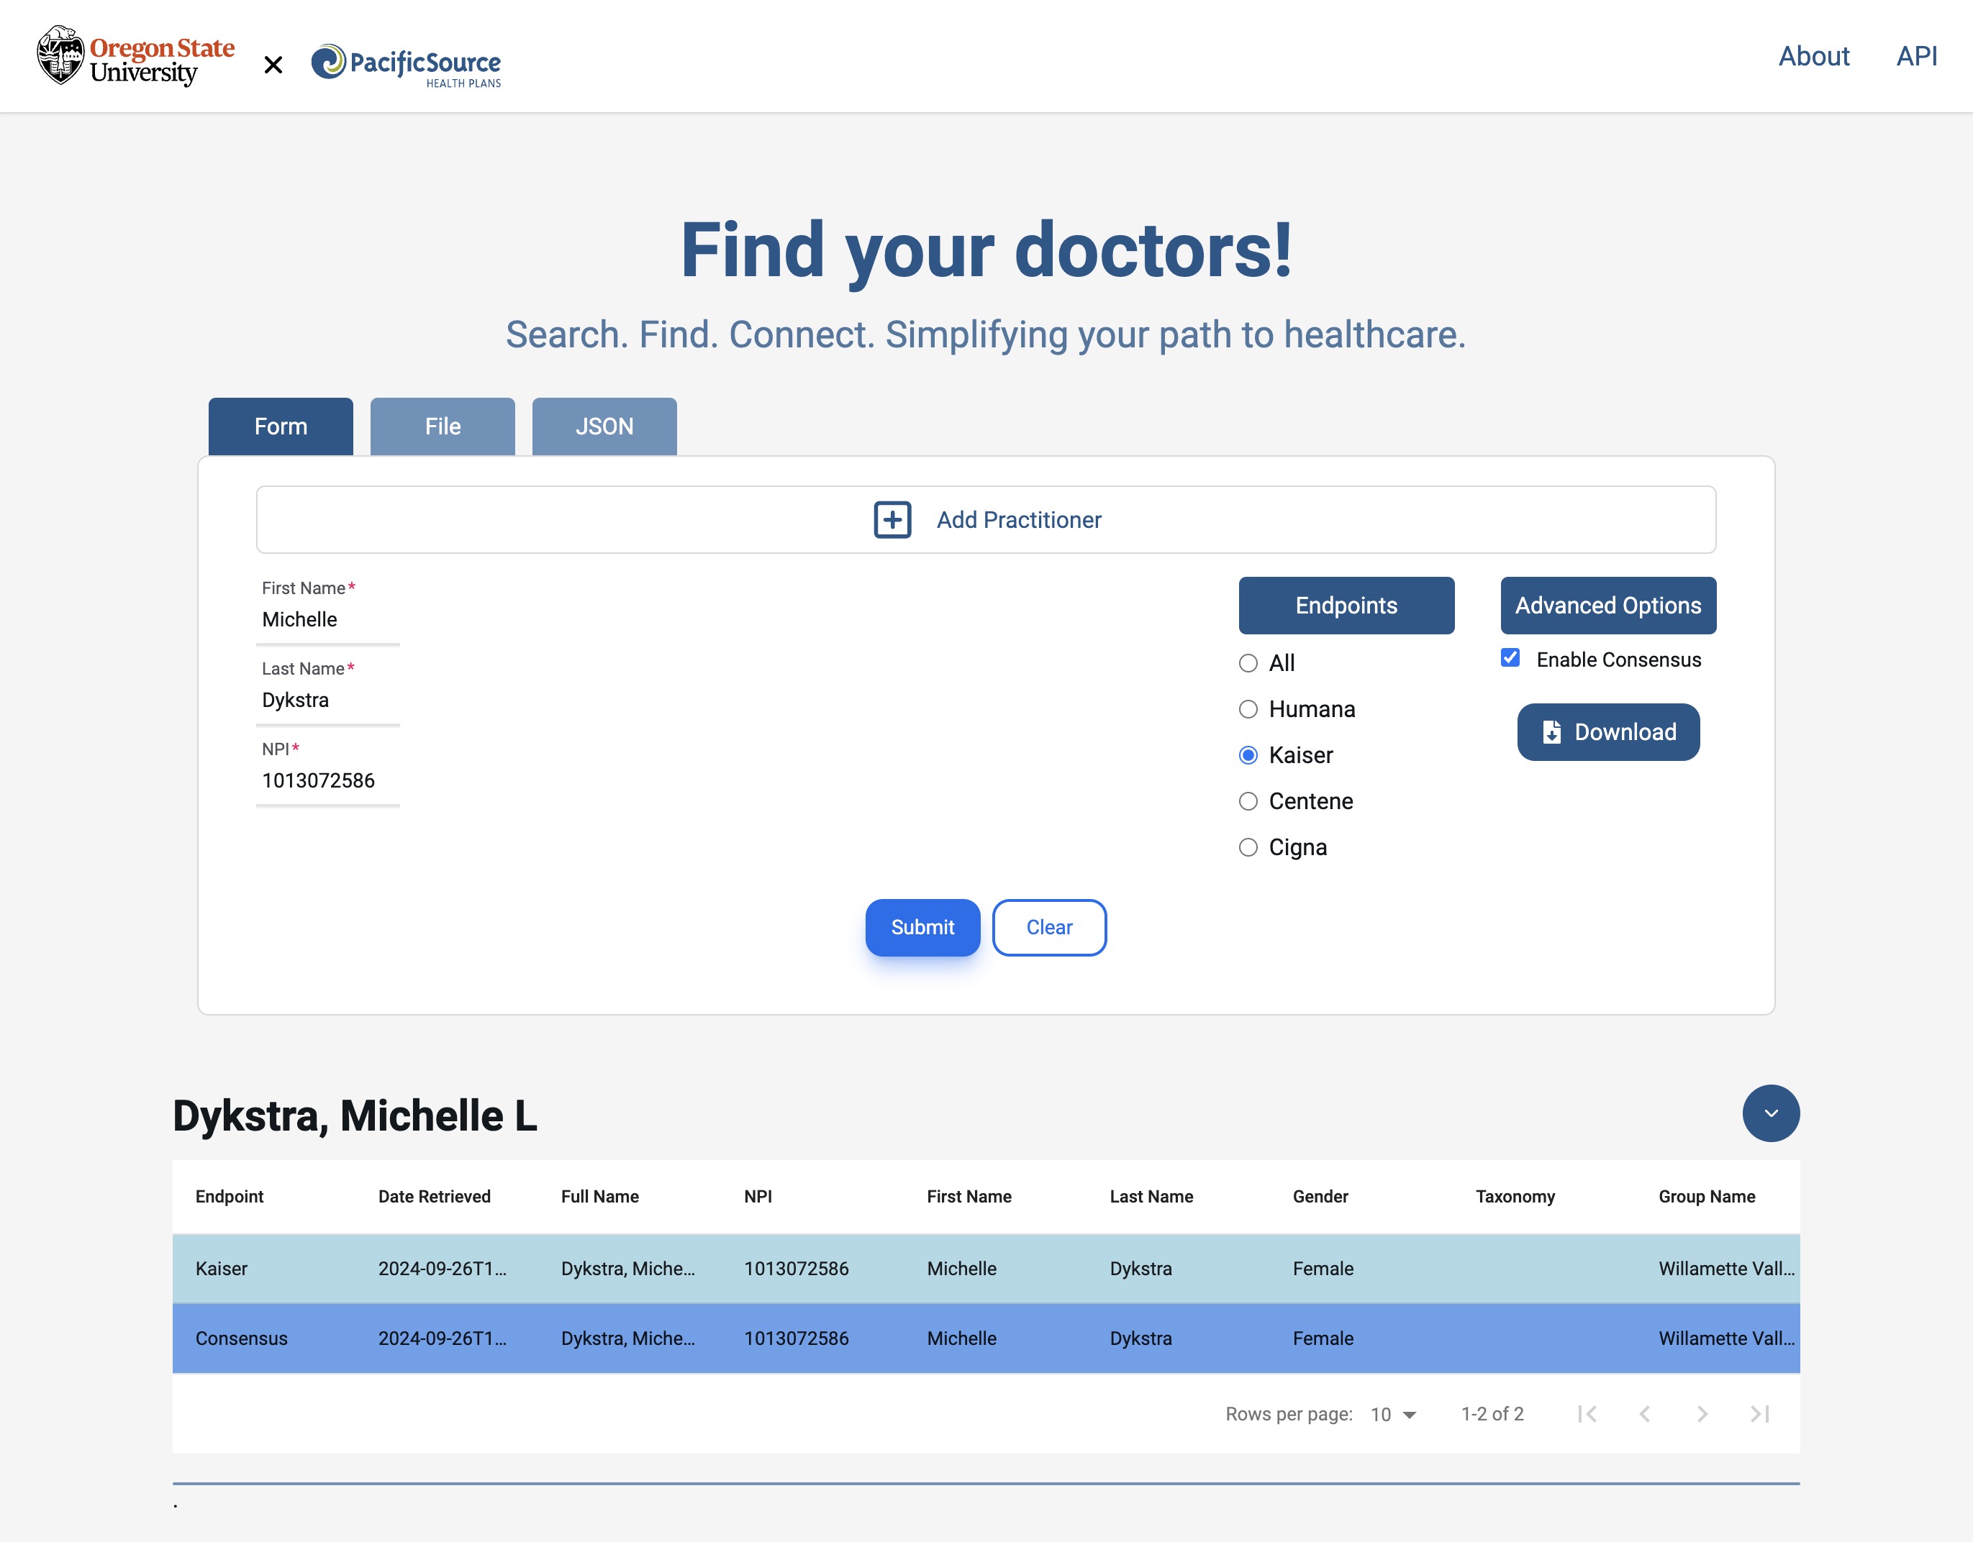
Task: Click Willamette Vall... in the Consensus row
Action: pyautogui.click(x=1726, y=1338)
